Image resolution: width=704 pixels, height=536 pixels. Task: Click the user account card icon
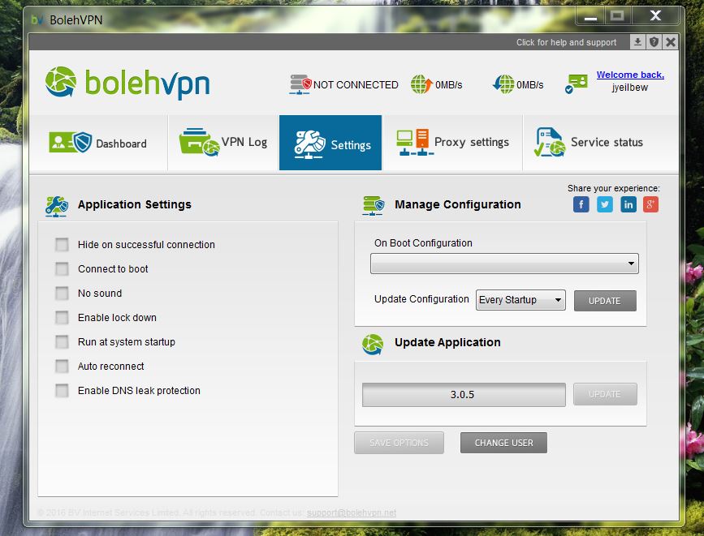[576, 84]
